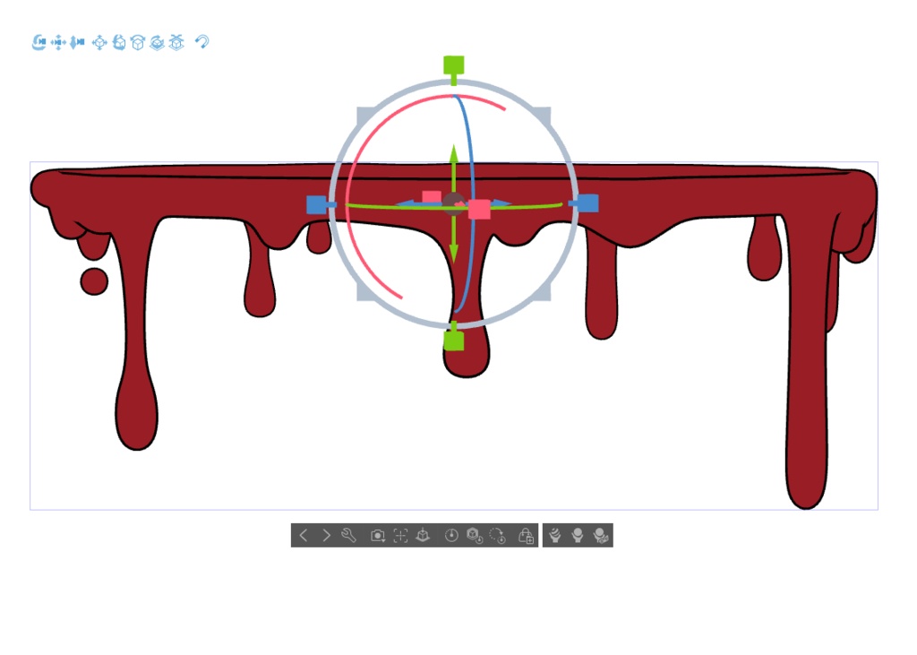The height and width of the screenshot is (655, 917).
Task: Go to previous object with left chevron
Action: tap(303, 535)
